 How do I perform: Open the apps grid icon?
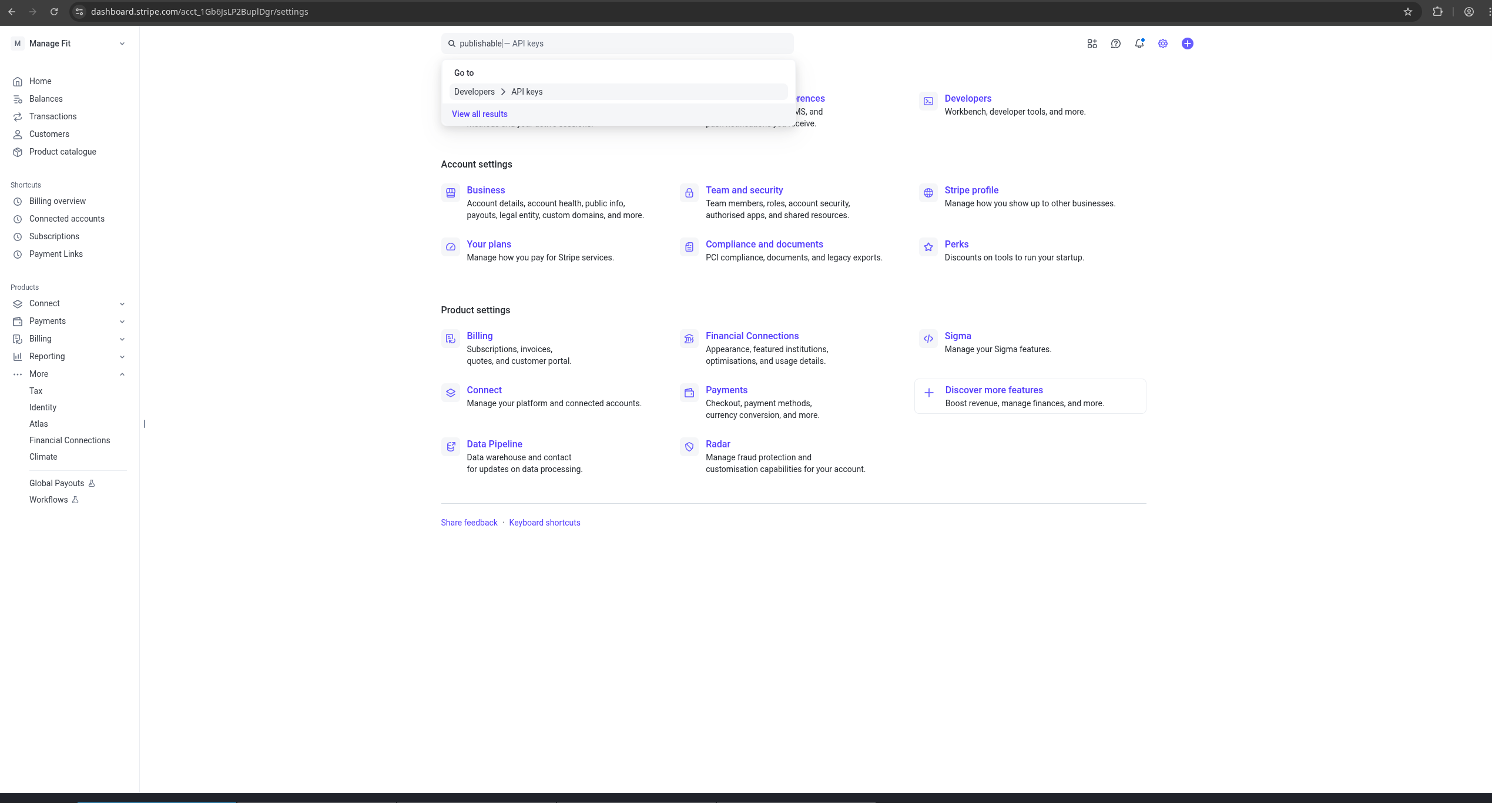[x=1092, y=44]
